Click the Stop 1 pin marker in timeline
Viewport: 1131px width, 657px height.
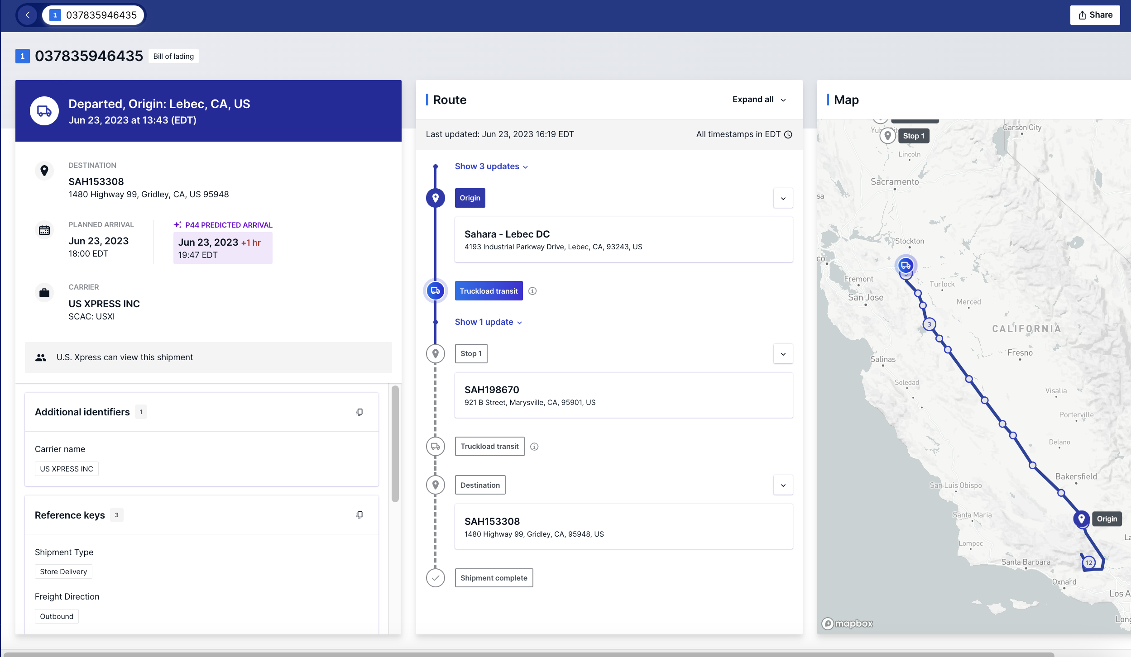tap(436, 353)
